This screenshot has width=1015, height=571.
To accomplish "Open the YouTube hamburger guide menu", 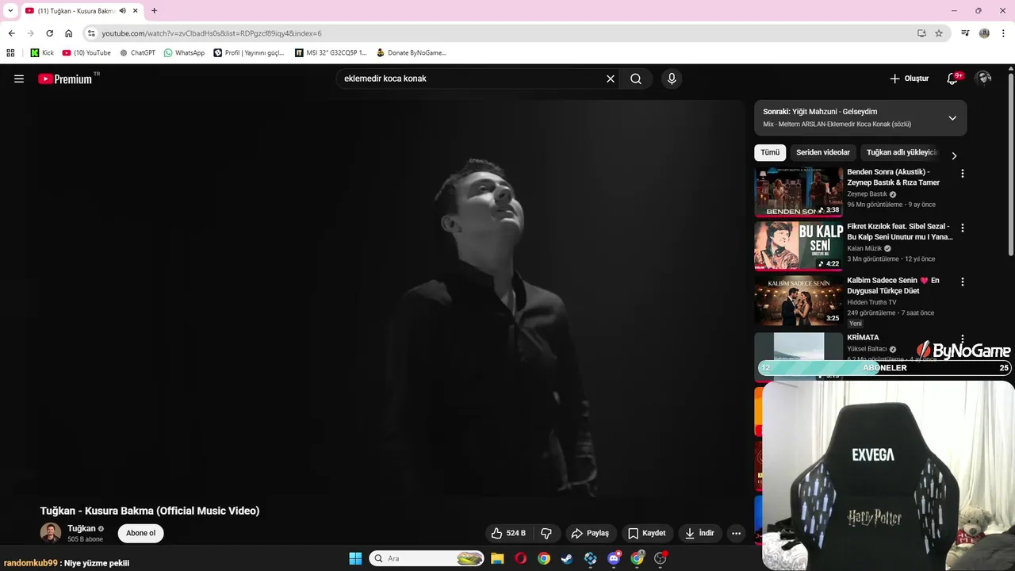I will point(19,79).
